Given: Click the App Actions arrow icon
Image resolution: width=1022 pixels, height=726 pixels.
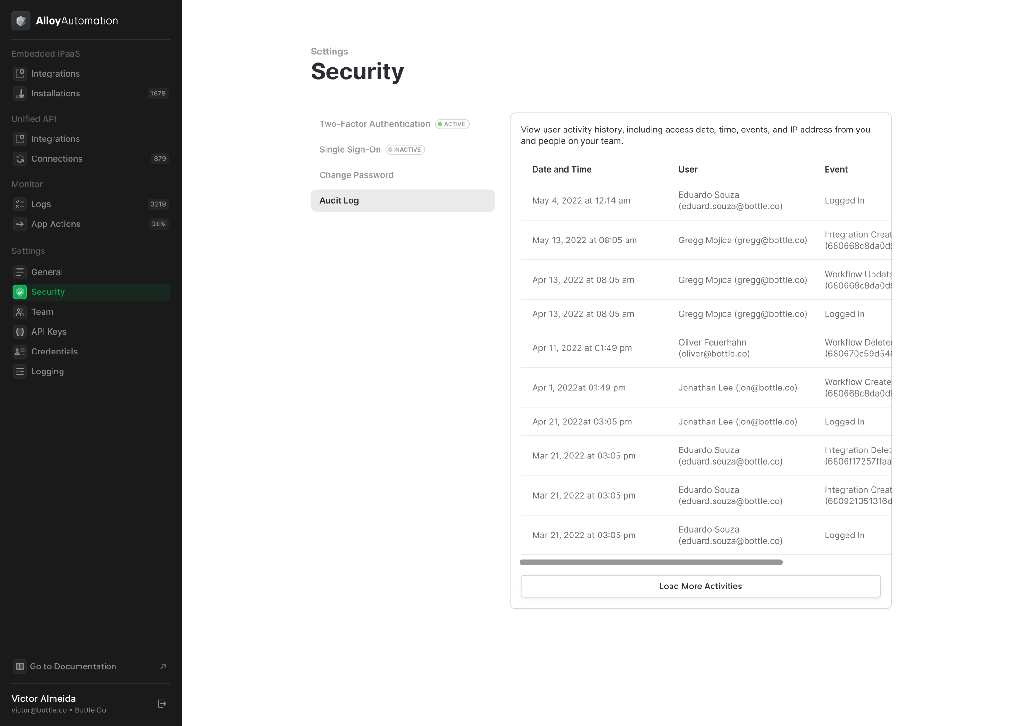Looking at the screenshot, I should point(20,224).
